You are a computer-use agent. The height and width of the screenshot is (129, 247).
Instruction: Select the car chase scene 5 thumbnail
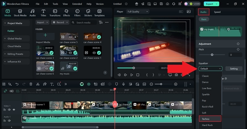click(x=69, y=37)
